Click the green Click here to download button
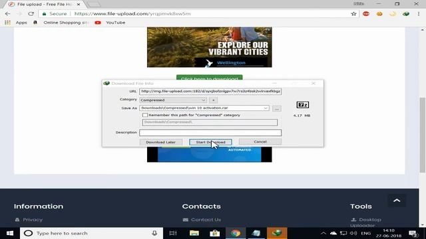Viewport: 426px width, 239px height. coord(209,78)
